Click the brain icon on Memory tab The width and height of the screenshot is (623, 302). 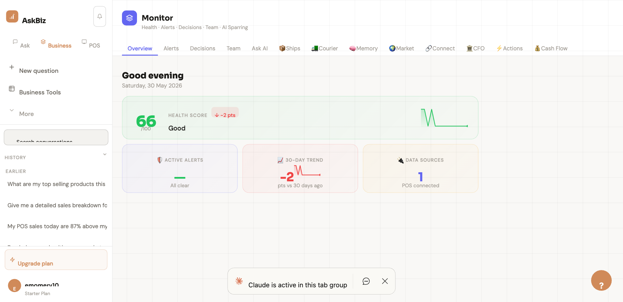pyautogui.click(x=352, y=48)
